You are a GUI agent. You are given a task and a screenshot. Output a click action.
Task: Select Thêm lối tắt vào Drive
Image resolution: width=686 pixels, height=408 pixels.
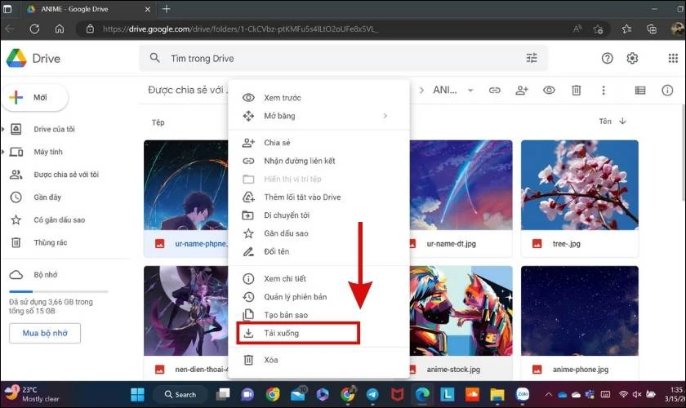[318, 197]
